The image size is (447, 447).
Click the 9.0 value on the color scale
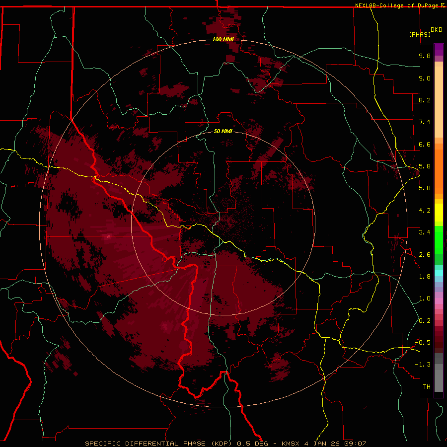pos(425,78)
